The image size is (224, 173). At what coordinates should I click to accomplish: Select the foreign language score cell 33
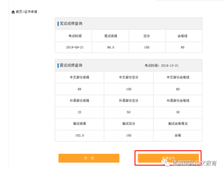(x=79, y=112)
